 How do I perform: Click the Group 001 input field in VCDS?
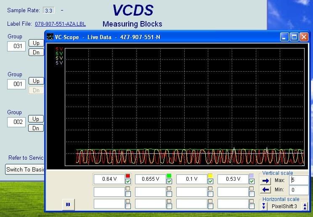16,84
